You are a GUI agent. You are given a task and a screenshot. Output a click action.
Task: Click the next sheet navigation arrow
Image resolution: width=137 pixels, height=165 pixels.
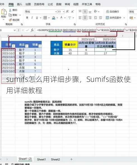tap(7, 159)
